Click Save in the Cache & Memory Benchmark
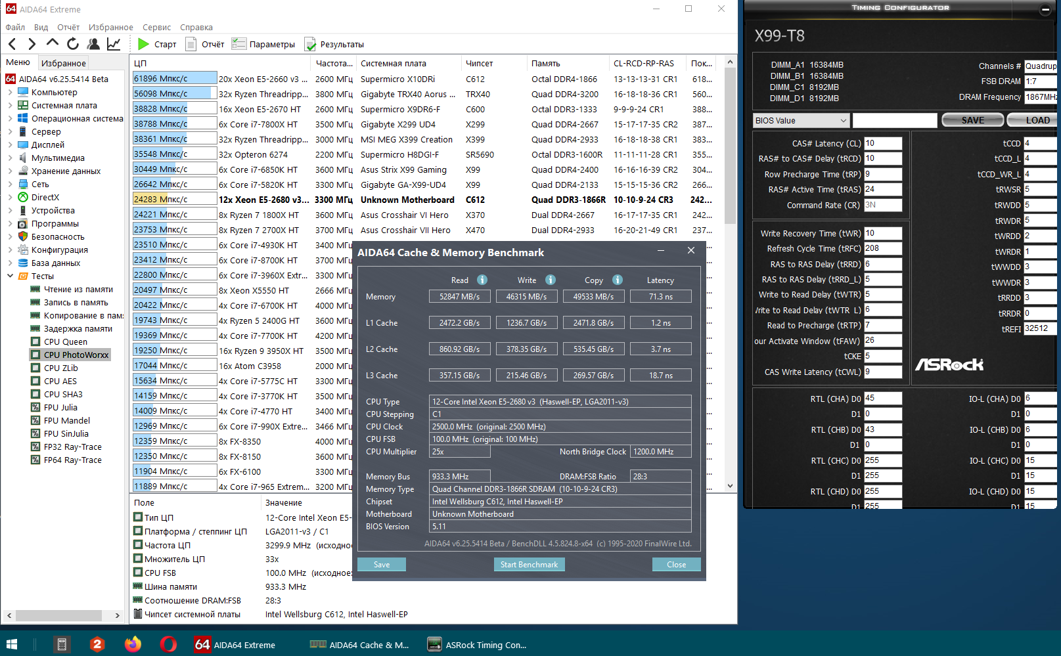This screenshot has width=1061, height=656. click(382, 565)
